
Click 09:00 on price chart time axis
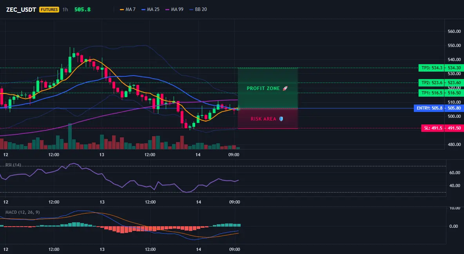(x=234, y=155)
